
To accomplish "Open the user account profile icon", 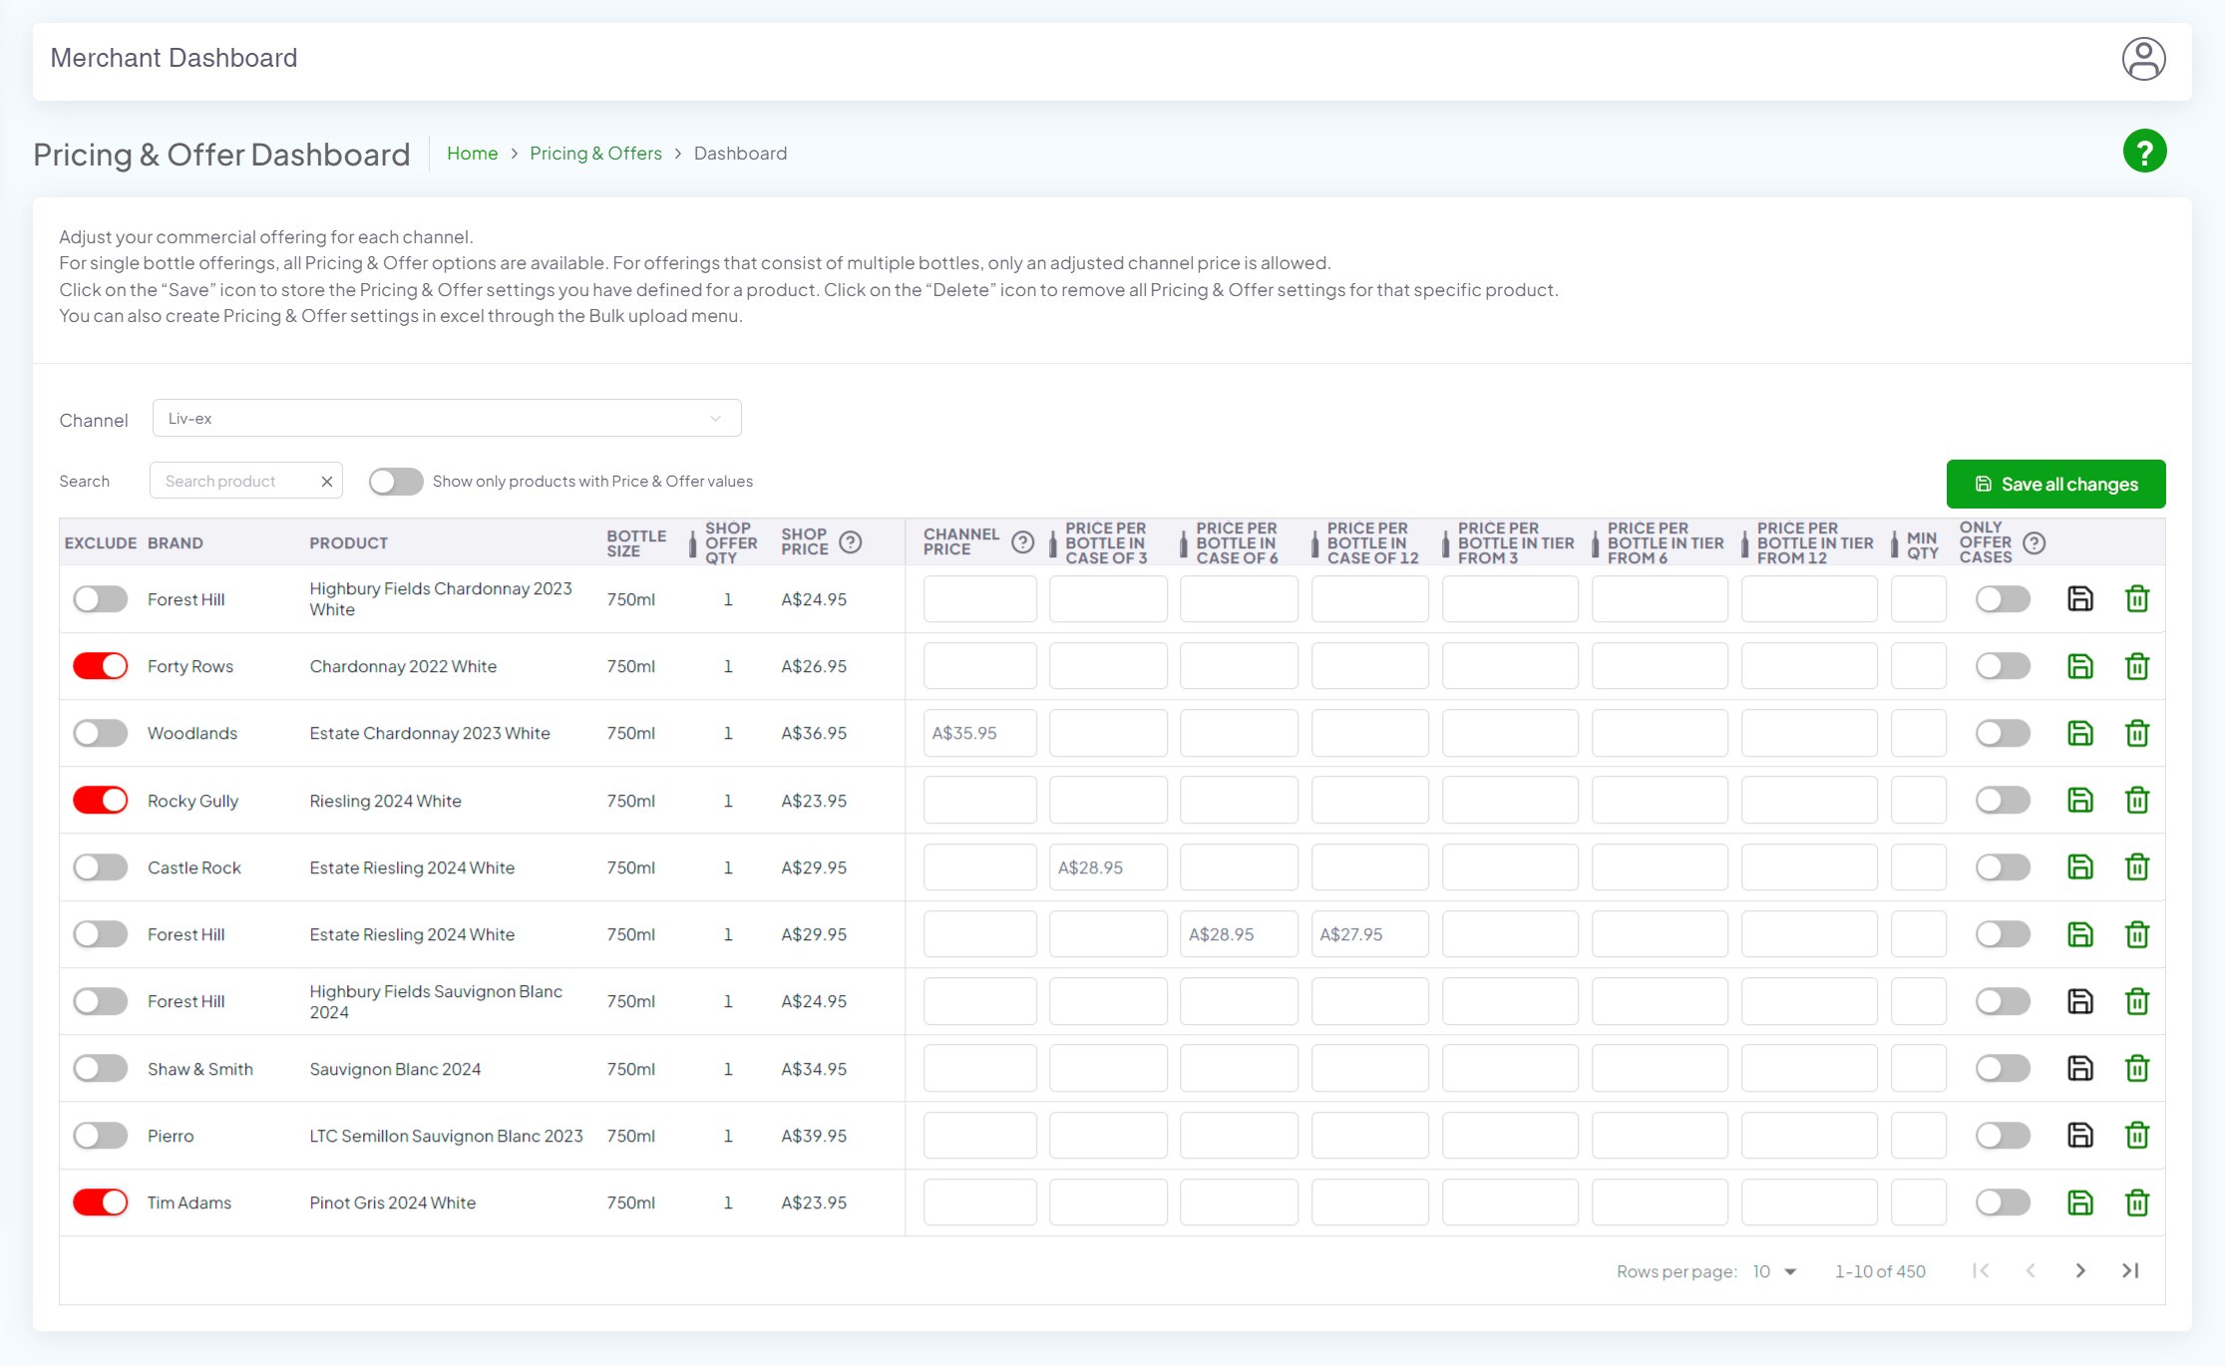I will 2143,59.
